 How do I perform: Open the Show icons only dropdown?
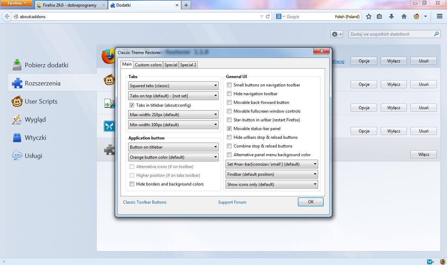272,184
